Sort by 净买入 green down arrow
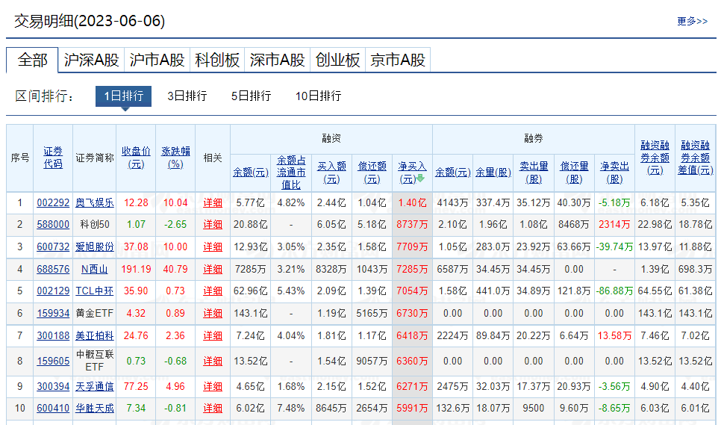Image resolution: width=721 pixels, height=425 pixels. pyautogui.click(x=420, y=179)
